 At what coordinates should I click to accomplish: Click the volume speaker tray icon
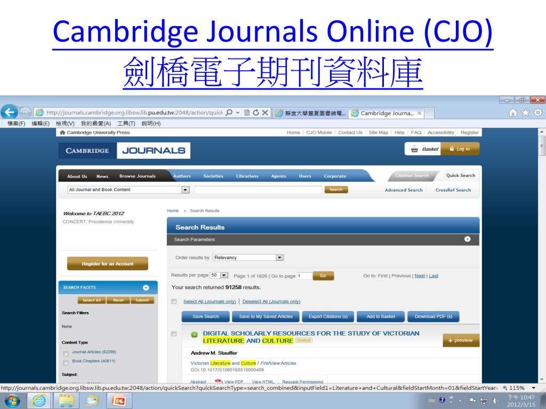click(495, 401)
